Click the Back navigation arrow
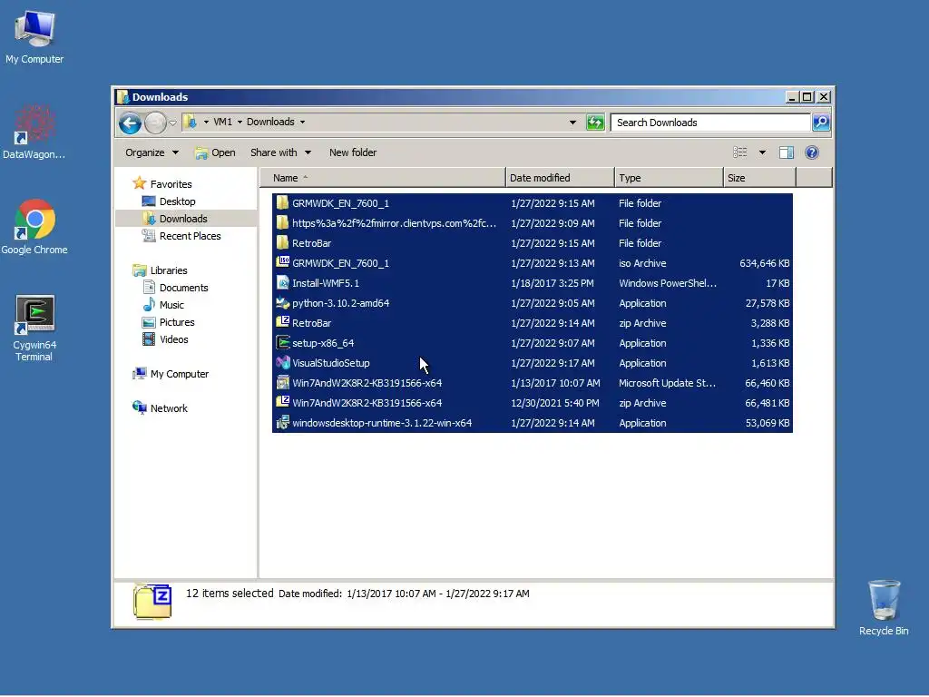The height and width of the screenshot is (697, 929). coord(130,123)
